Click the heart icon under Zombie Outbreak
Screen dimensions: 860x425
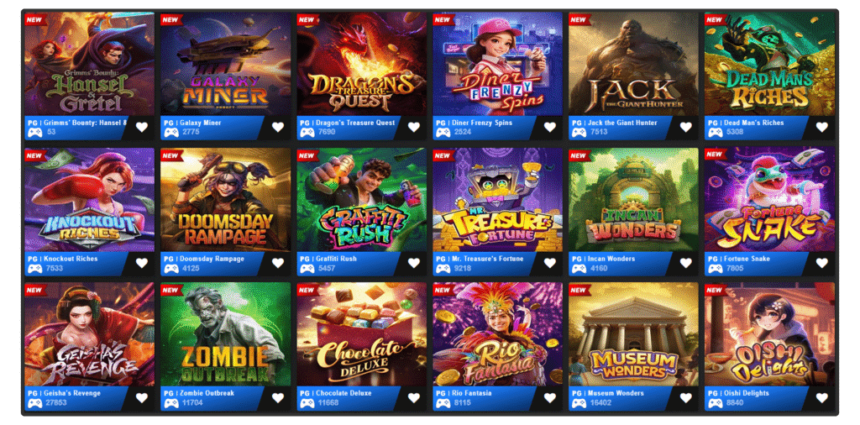pos(278,398)
